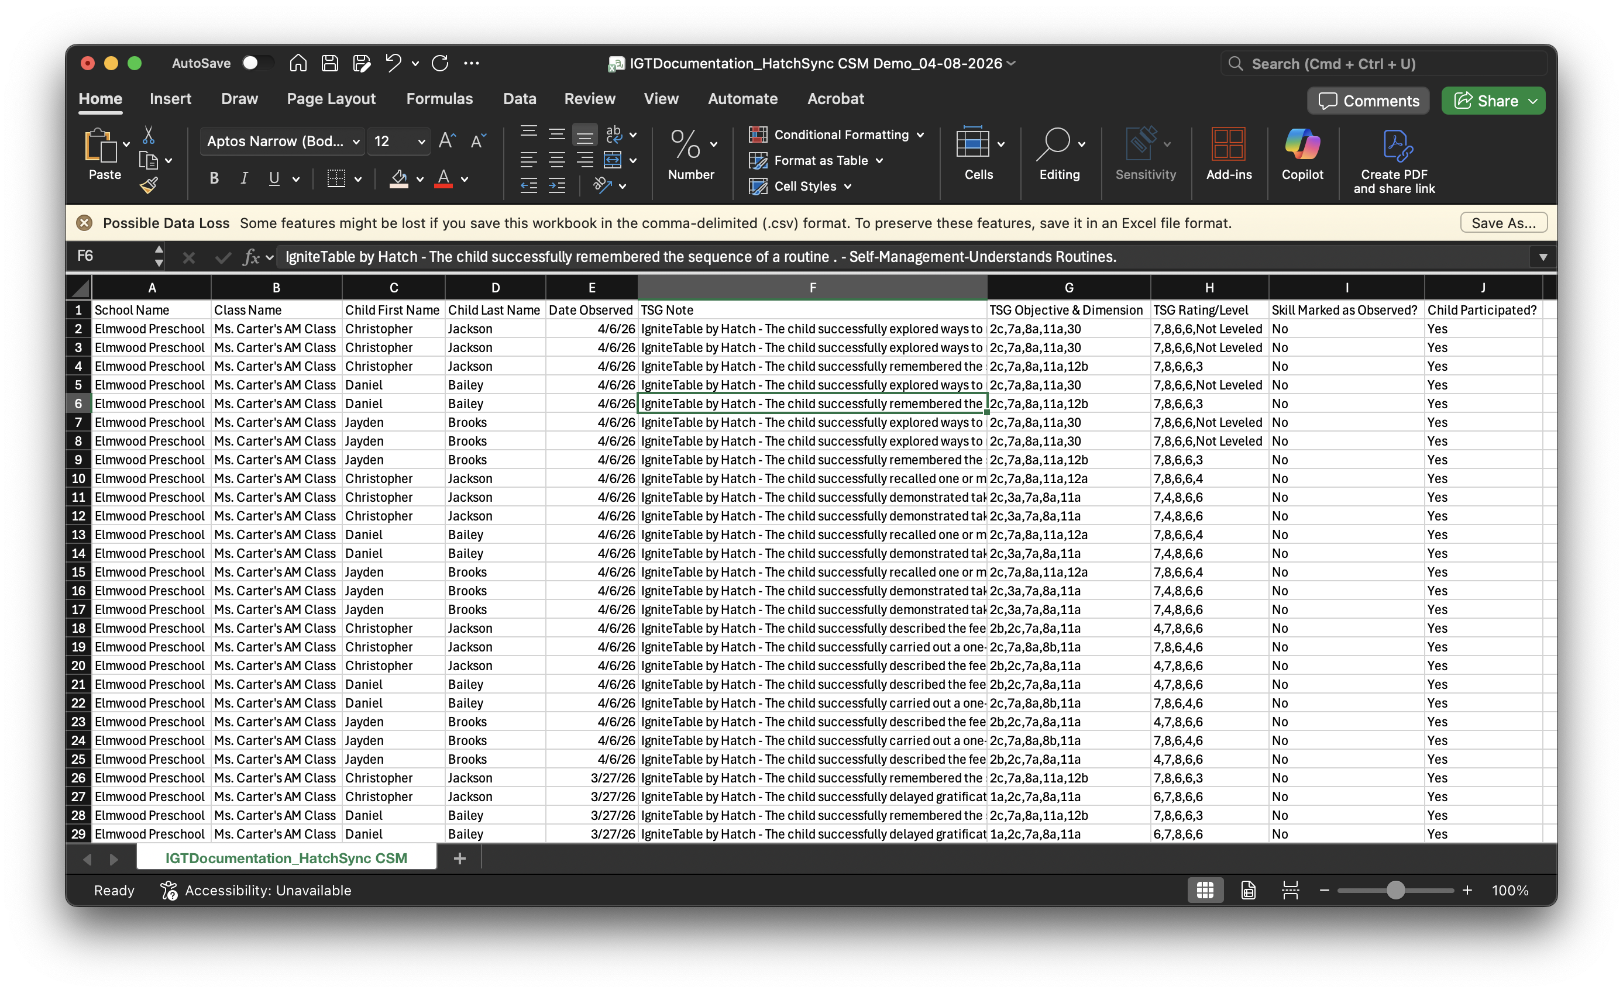Toggle Center text alignment

click(x=556, y=160)
